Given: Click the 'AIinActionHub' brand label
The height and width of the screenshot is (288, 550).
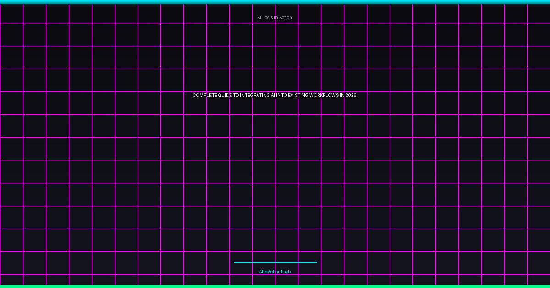Looking at the screenshot, I should tap(275, 272).
